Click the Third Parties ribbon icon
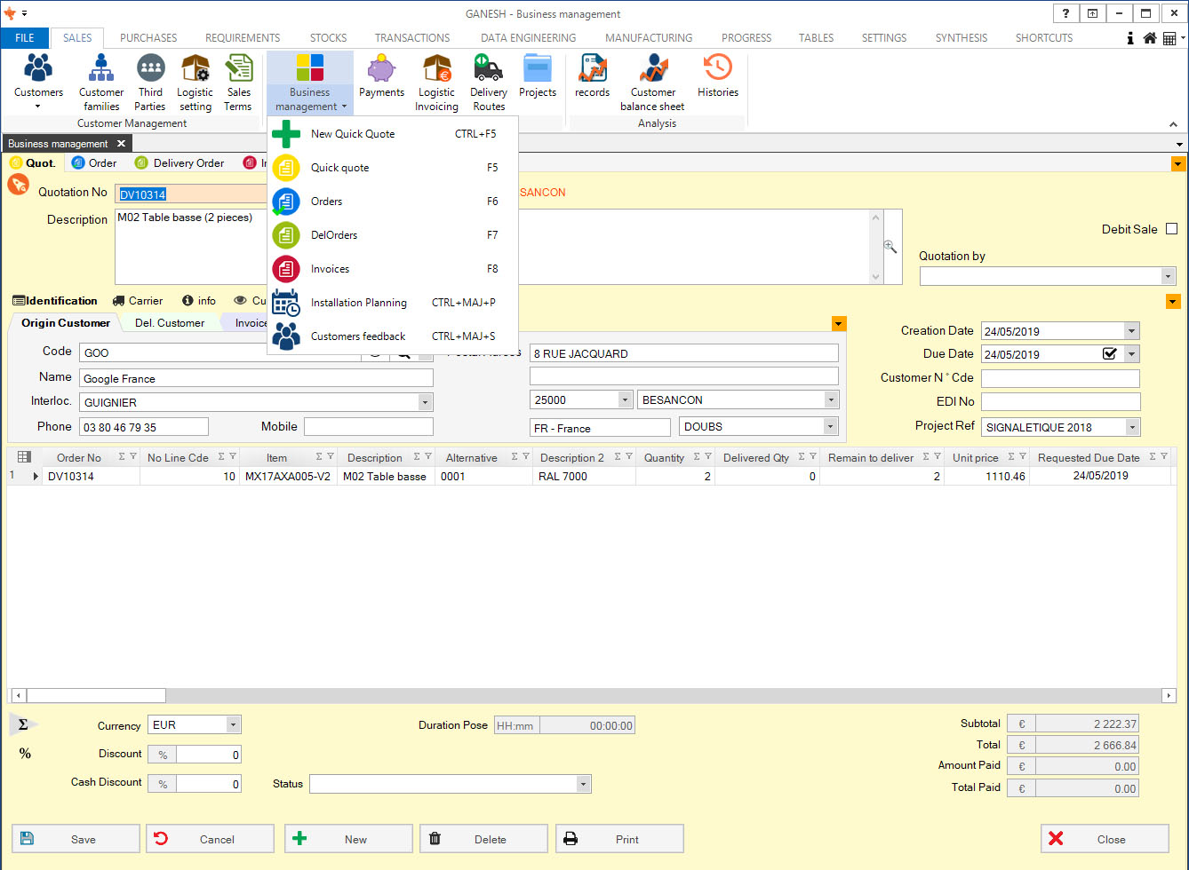Image resolution: width=1189 pixels, height=870 pixels. tap(150, 82)
